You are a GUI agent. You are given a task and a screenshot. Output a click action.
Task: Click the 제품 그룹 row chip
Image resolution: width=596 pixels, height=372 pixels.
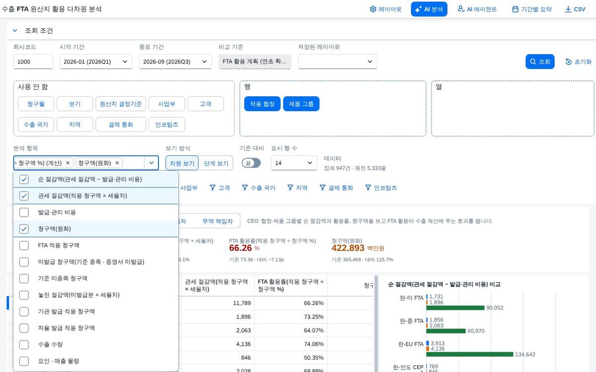tap(301, 104)
